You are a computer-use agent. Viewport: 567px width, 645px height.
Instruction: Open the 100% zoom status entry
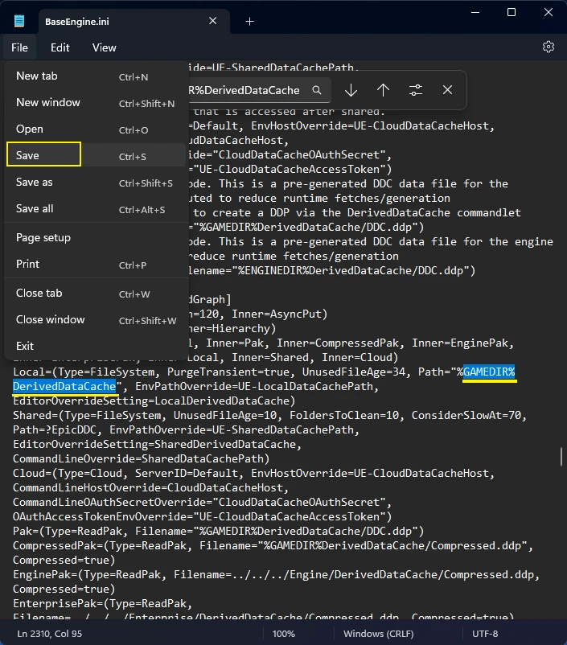[x=283, y=634]
